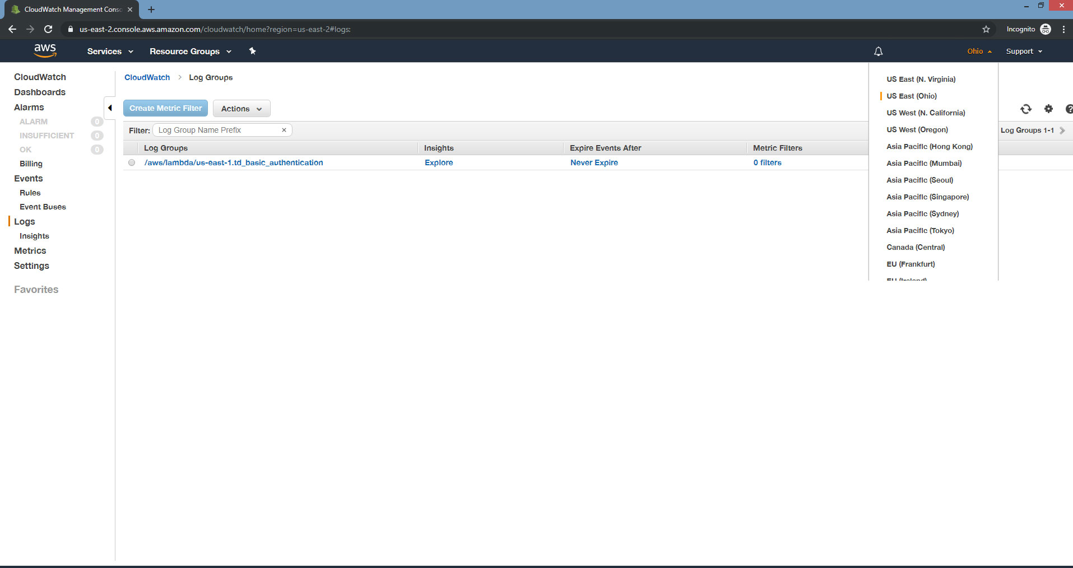Screen dimensions: 1073x568
Task: Click Create Metric Filter button
Action: coord(166,108)
